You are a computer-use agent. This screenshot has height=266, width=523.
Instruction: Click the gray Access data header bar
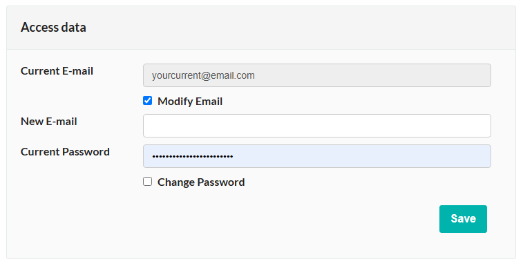point(261,28)
